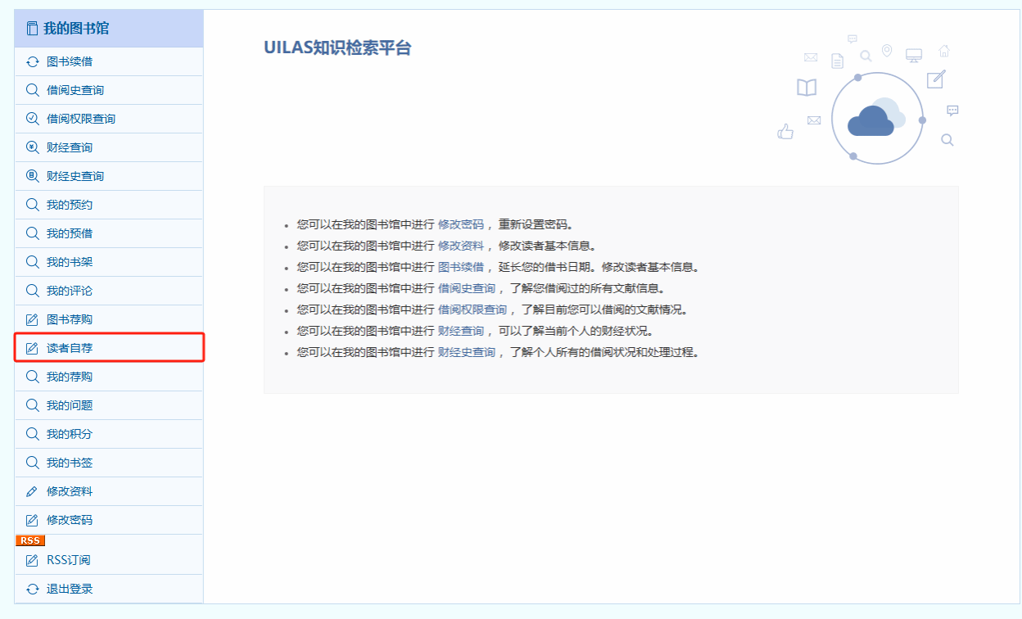
Task: Go to 我的荐购 in the sidebar
Action: [109, 377]
